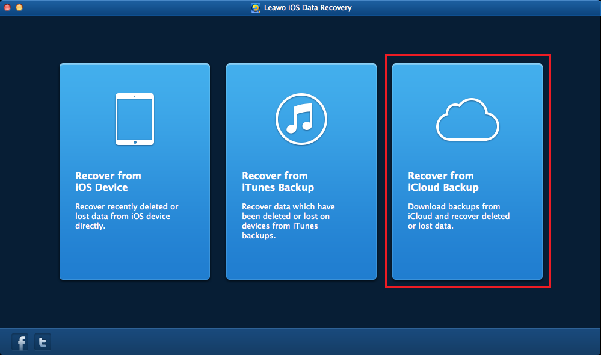Select "Recover from iOS Device" heading
The width and height of the screenshot is (601, 355).
[x=108, y=182]
